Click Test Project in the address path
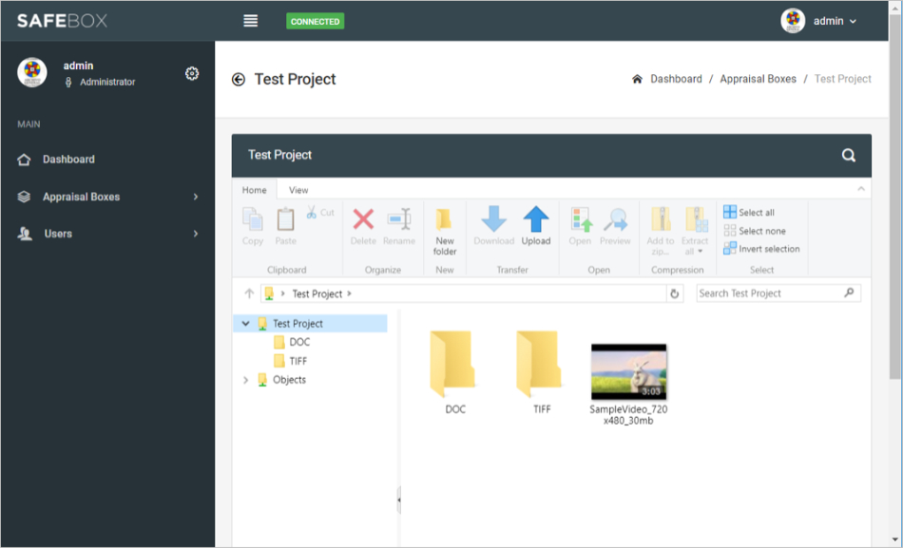This screenshot has height=548, width=903. 317,293
